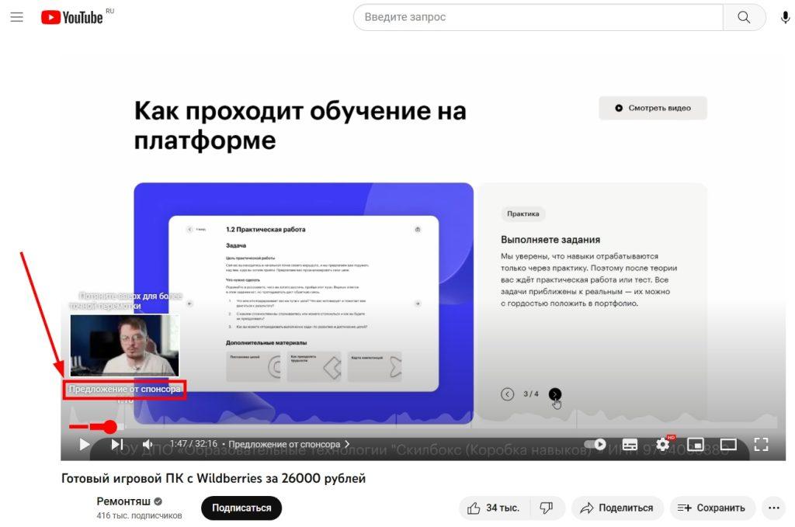Image resolution: width=795 pixels, height=527 pixels.
Task: Enable theater mode view
Action: [728, 445]
